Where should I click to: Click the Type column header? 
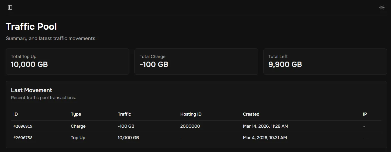[x=76, y=114]
